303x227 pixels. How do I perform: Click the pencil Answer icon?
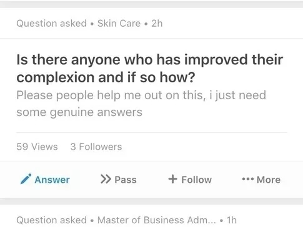(x=26, y=179)
